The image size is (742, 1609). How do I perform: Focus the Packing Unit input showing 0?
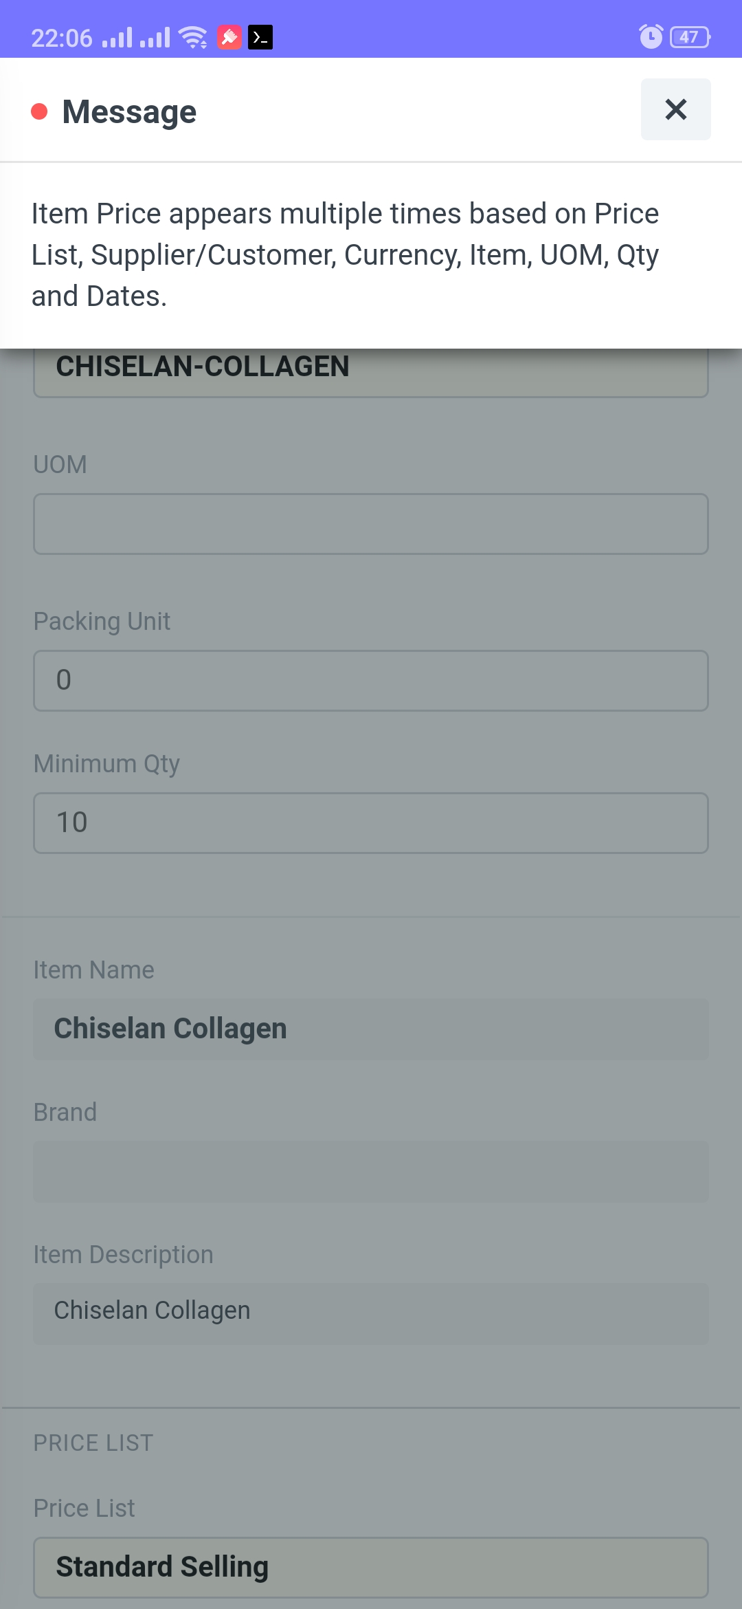pos(371,681)
